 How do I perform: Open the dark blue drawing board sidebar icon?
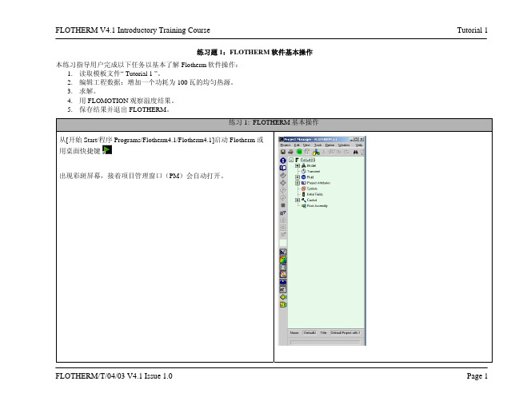point(283,252)
